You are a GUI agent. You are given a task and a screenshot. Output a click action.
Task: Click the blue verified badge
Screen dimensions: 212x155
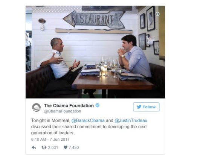[x=98, y=105]
